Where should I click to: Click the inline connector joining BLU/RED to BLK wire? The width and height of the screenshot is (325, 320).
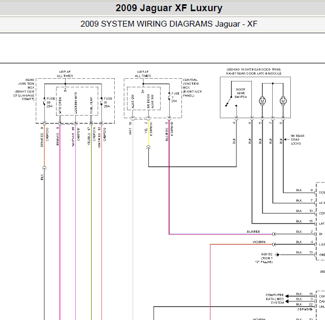274,234
